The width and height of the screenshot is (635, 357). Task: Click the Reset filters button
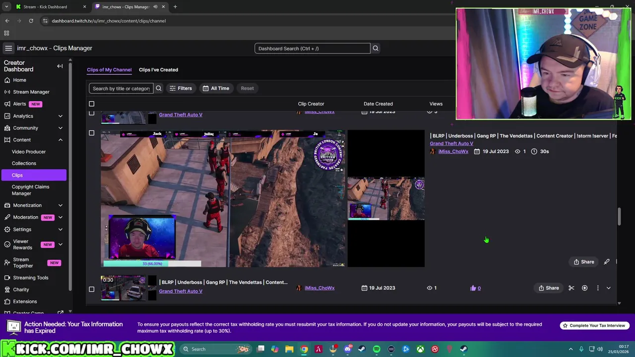[247, 88]
